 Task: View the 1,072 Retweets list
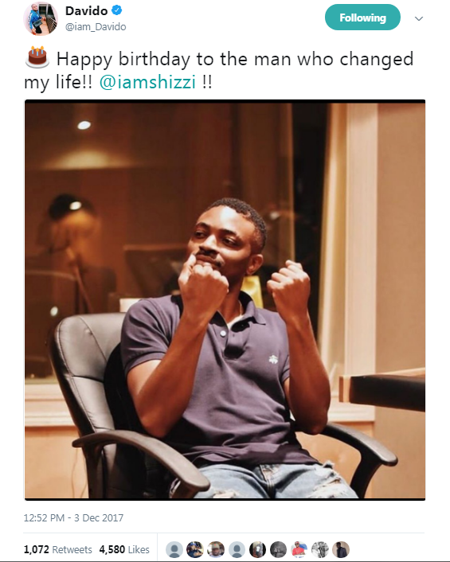(57, 549)
